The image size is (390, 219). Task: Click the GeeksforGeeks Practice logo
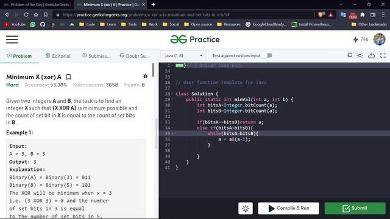(195, 40)
